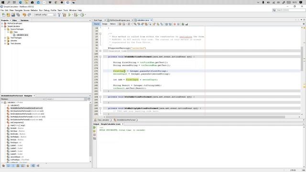Toggle Show Inherited Members in the Navigator
Viewport: 306px width, 172px height.
coord(3,166)
